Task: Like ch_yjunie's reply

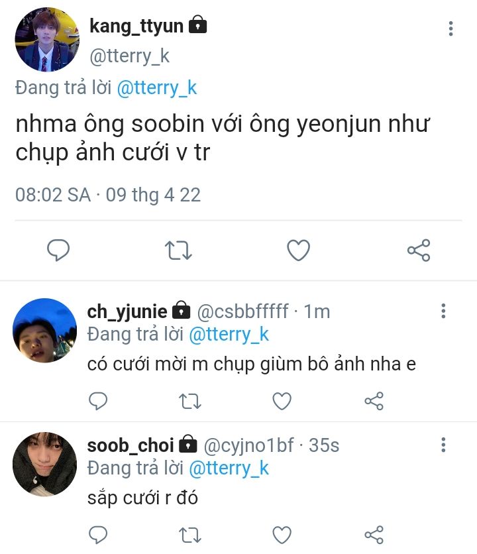Action: (282, 400)
